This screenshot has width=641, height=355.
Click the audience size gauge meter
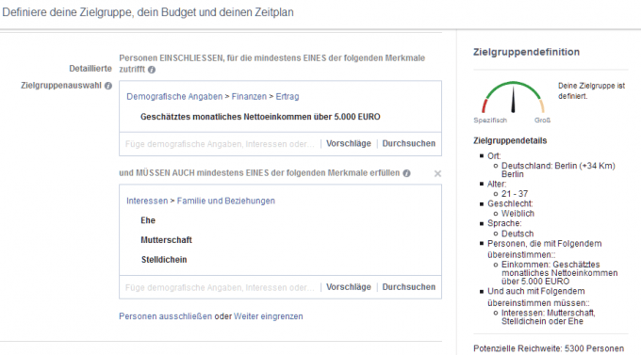tap(513, 97)
